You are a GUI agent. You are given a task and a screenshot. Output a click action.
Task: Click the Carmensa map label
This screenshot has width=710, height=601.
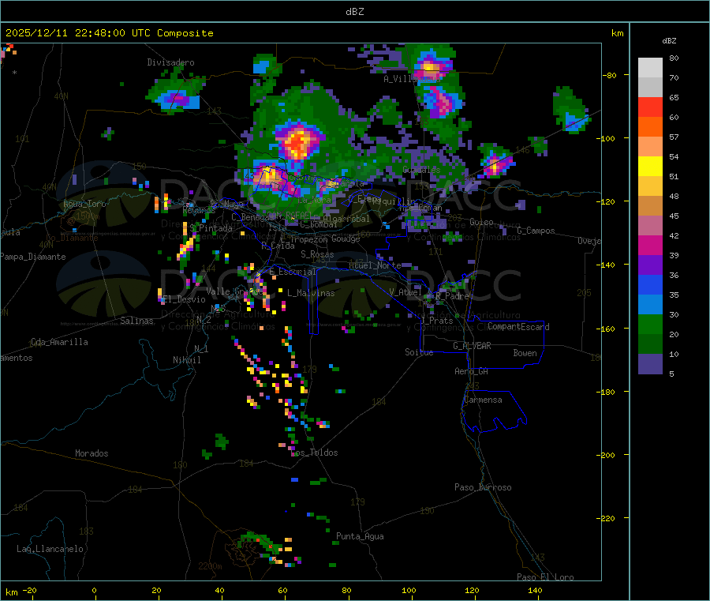(483, 400)
